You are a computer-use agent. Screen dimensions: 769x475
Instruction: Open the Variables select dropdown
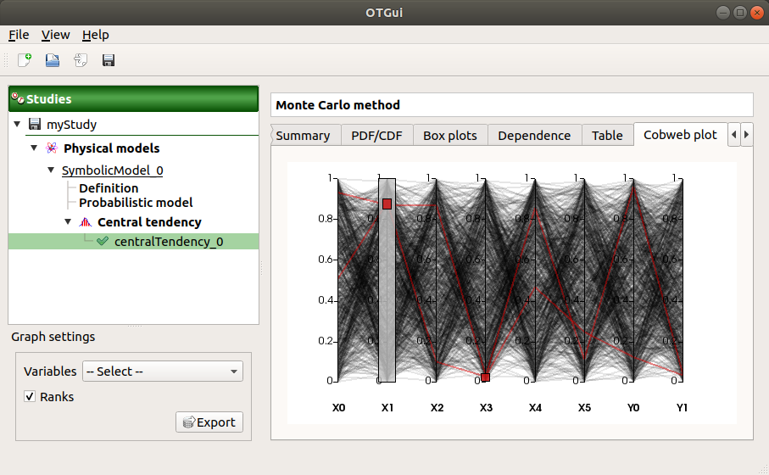coord(162,372)
